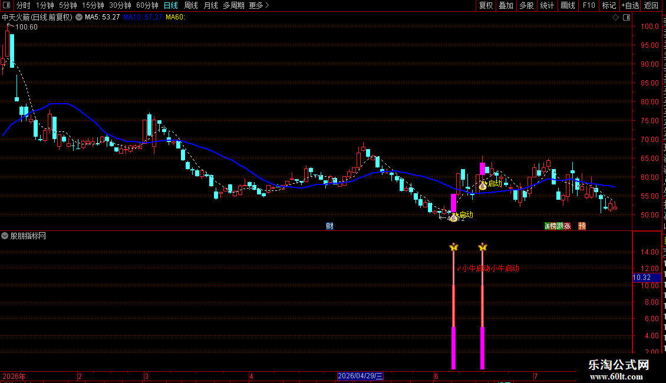Select the 15分钟 period

93,5
